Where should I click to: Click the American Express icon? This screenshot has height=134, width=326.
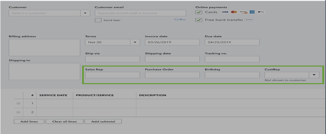(x=252, y=12)
